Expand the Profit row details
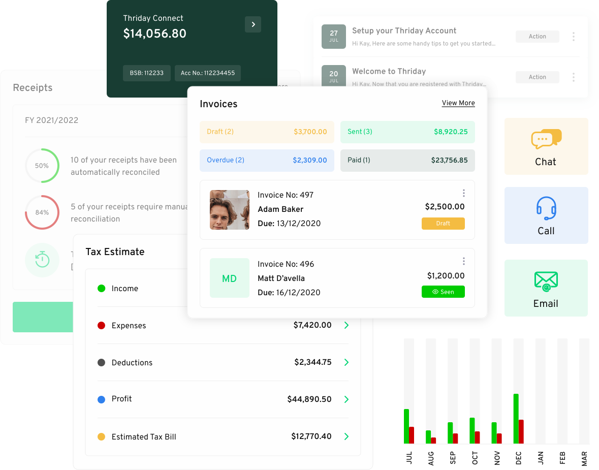This screenshot has width=599, height=470. tap(346, 399)
